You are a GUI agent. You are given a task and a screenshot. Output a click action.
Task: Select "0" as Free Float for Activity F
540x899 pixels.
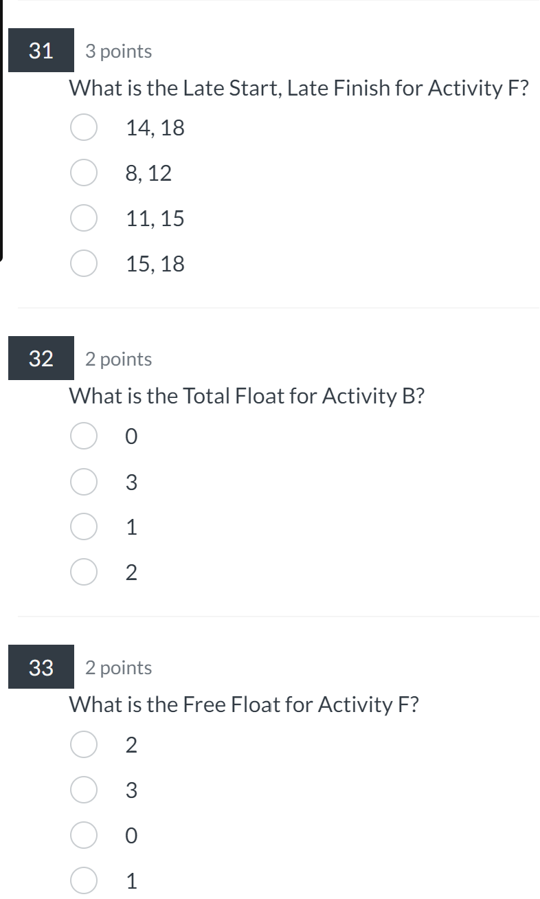pos(83,835)
